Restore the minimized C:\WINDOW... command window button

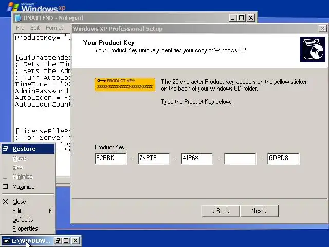coord(57,241)
